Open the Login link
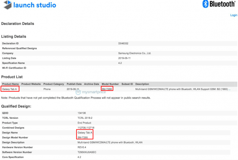Screen dimensions: 238x160 coord(234,15)
